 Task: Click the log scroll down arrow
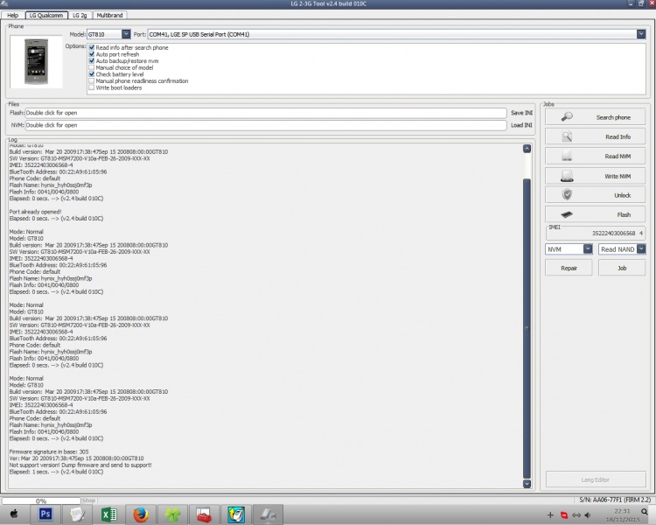(527, 484)
